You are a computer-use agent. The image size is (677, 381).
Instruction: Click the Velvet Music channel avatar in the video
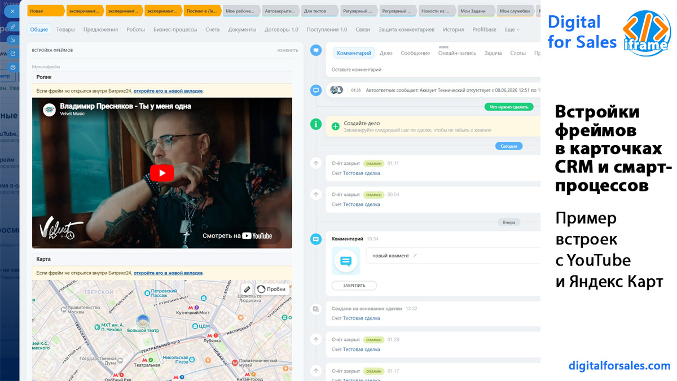(x=49, y=109)
